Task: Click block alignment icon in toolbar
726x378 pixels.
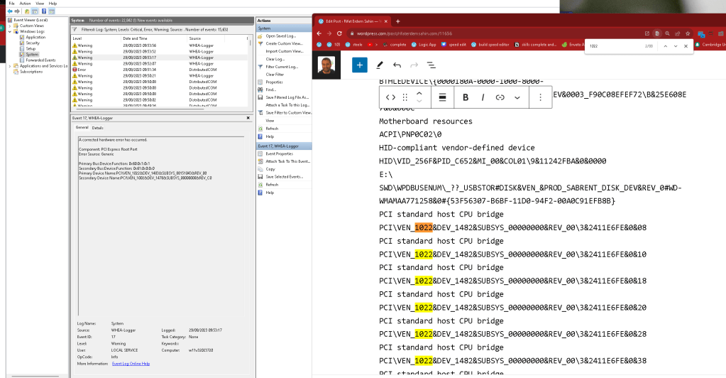Action: tap(443, 97)
